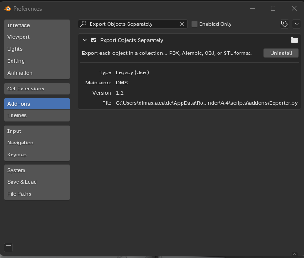This screenshot has height=258, width=304.
Task: Select the Add-ons section
Action: (x=37, y=104)
